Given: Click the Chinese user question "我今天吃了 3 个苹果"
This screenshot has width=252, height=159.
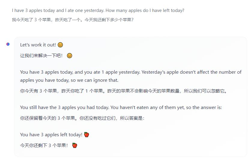Looking at the screenshot, I should tap(73, 20).
